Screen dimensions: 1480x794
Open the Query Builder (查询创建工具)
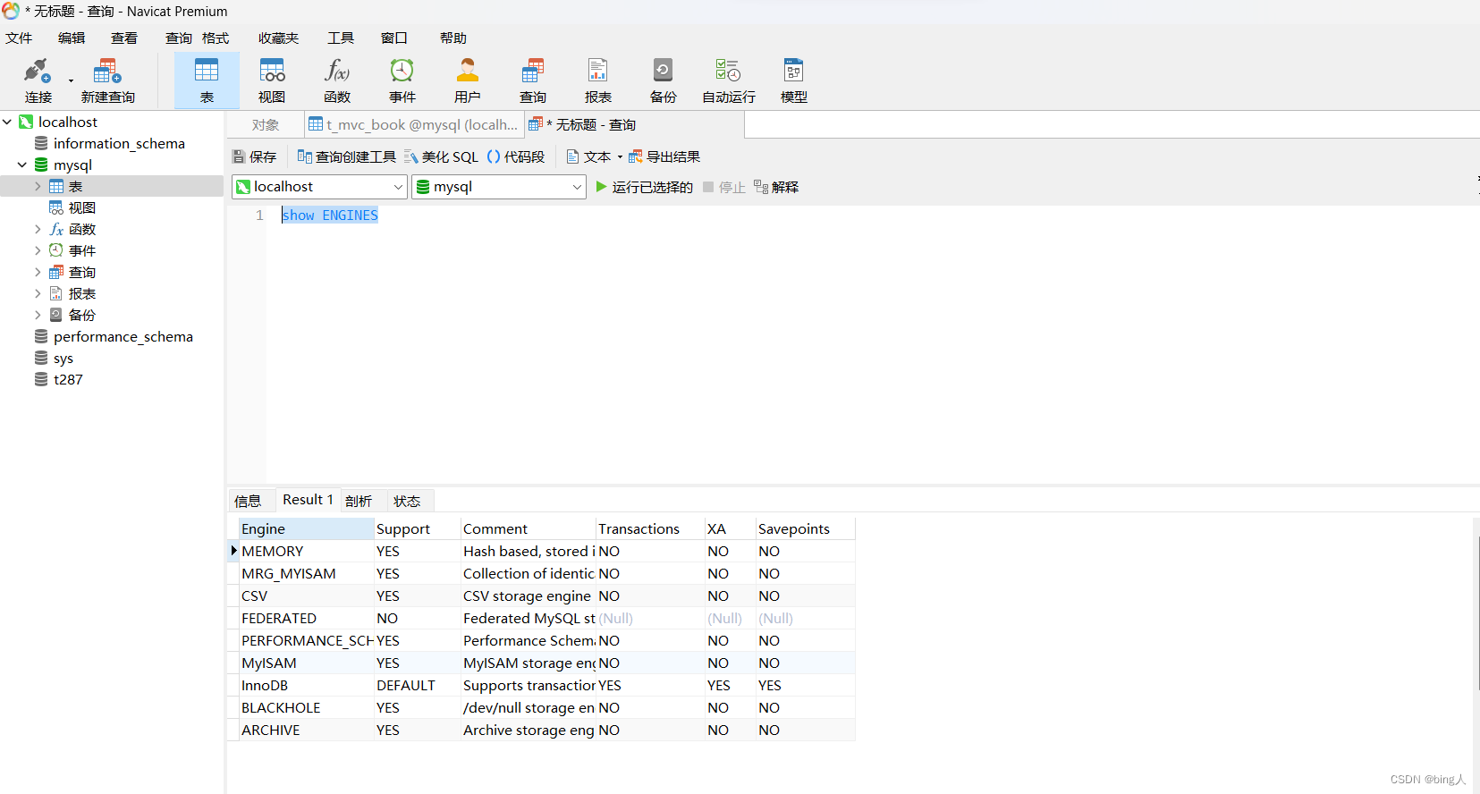[x=347, y=156]
